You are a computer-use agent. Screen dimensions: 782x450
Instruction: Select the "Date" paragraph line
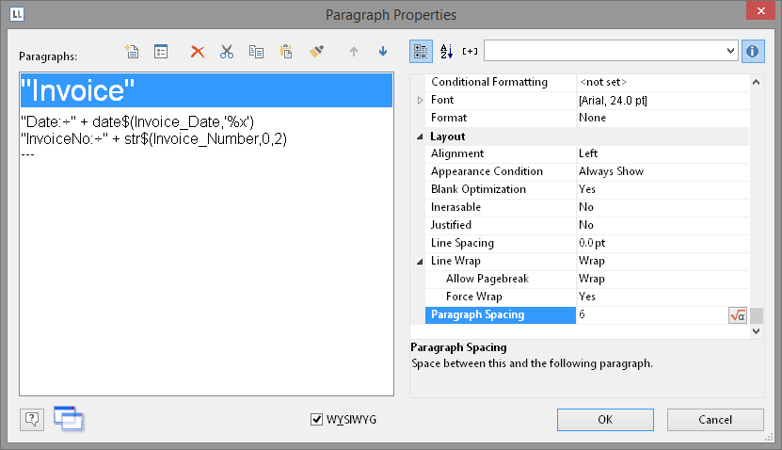pos(137,121)
